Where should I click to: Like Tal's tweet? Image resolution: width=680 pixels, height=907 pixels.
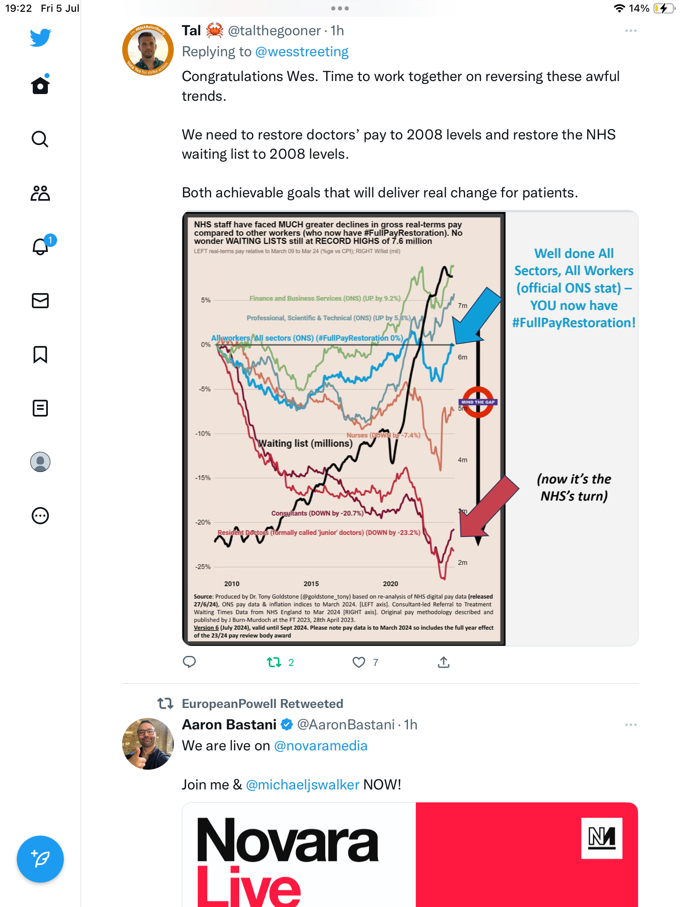[359, 662]
